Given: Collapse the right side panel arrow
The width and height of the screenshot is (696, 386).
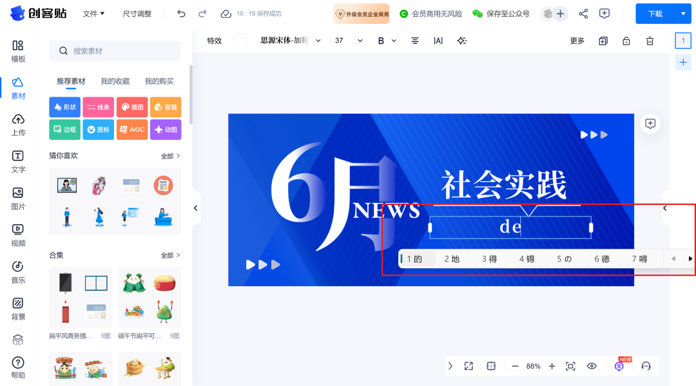Looking at the screenshot, I should tap(665, 208).
